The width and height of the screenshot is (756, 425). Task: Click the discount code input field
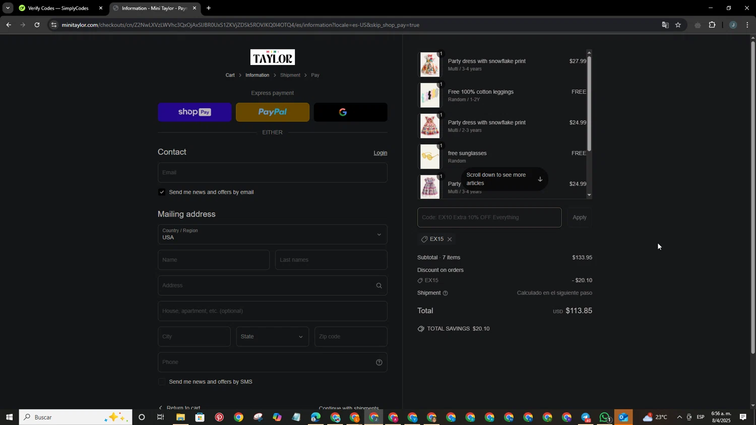click(x=489, y=218)
